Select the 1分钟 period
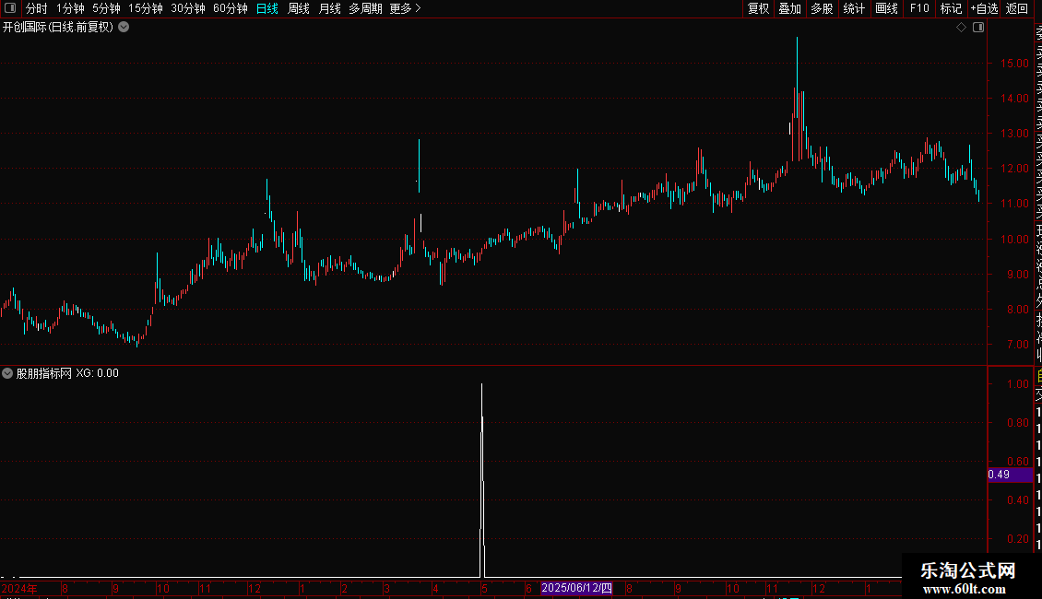 70,8
